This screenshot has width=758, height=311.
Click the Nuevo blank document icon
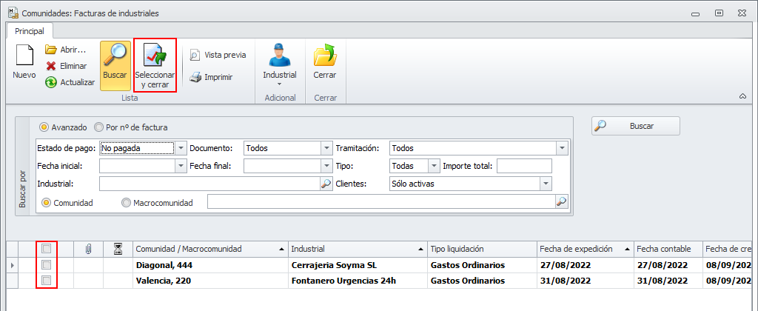[24, 56]
